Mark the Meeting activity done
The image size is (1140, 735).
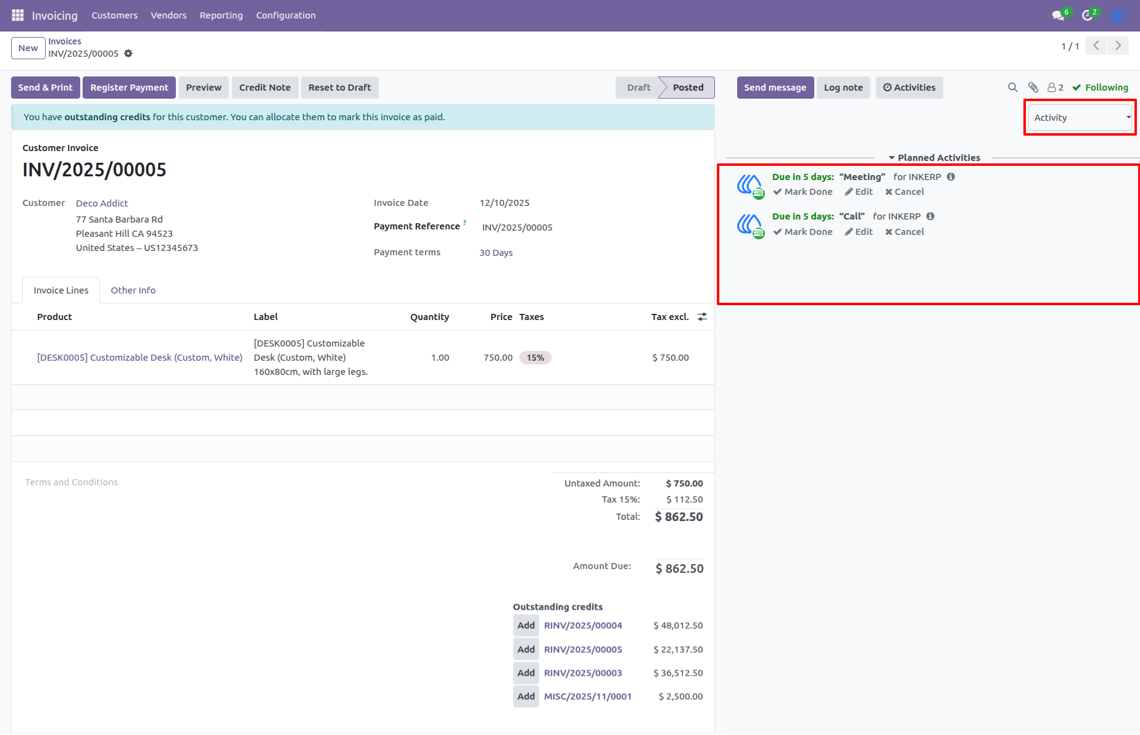click(803, 192)
